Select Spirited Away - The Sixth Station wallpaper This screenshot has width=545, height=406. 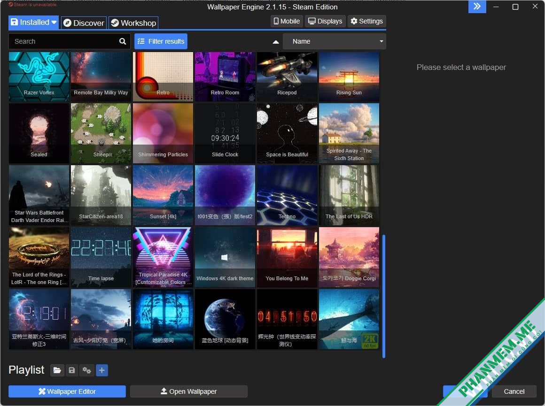[349, 133]
